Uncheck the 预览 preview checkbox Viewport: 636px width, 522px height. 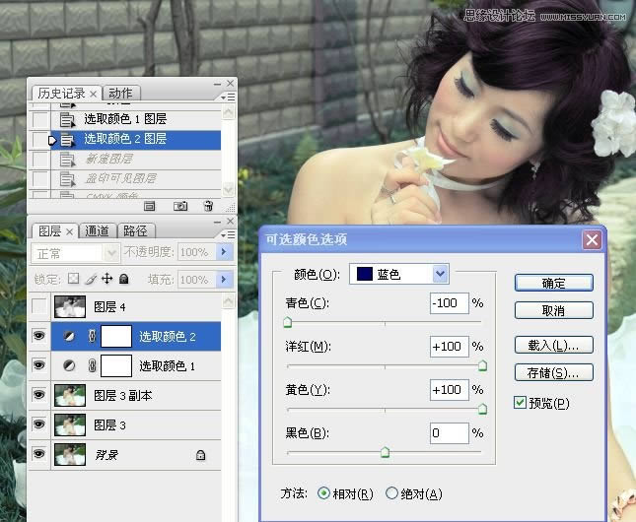pyautogui.click(x=521, y=403)
